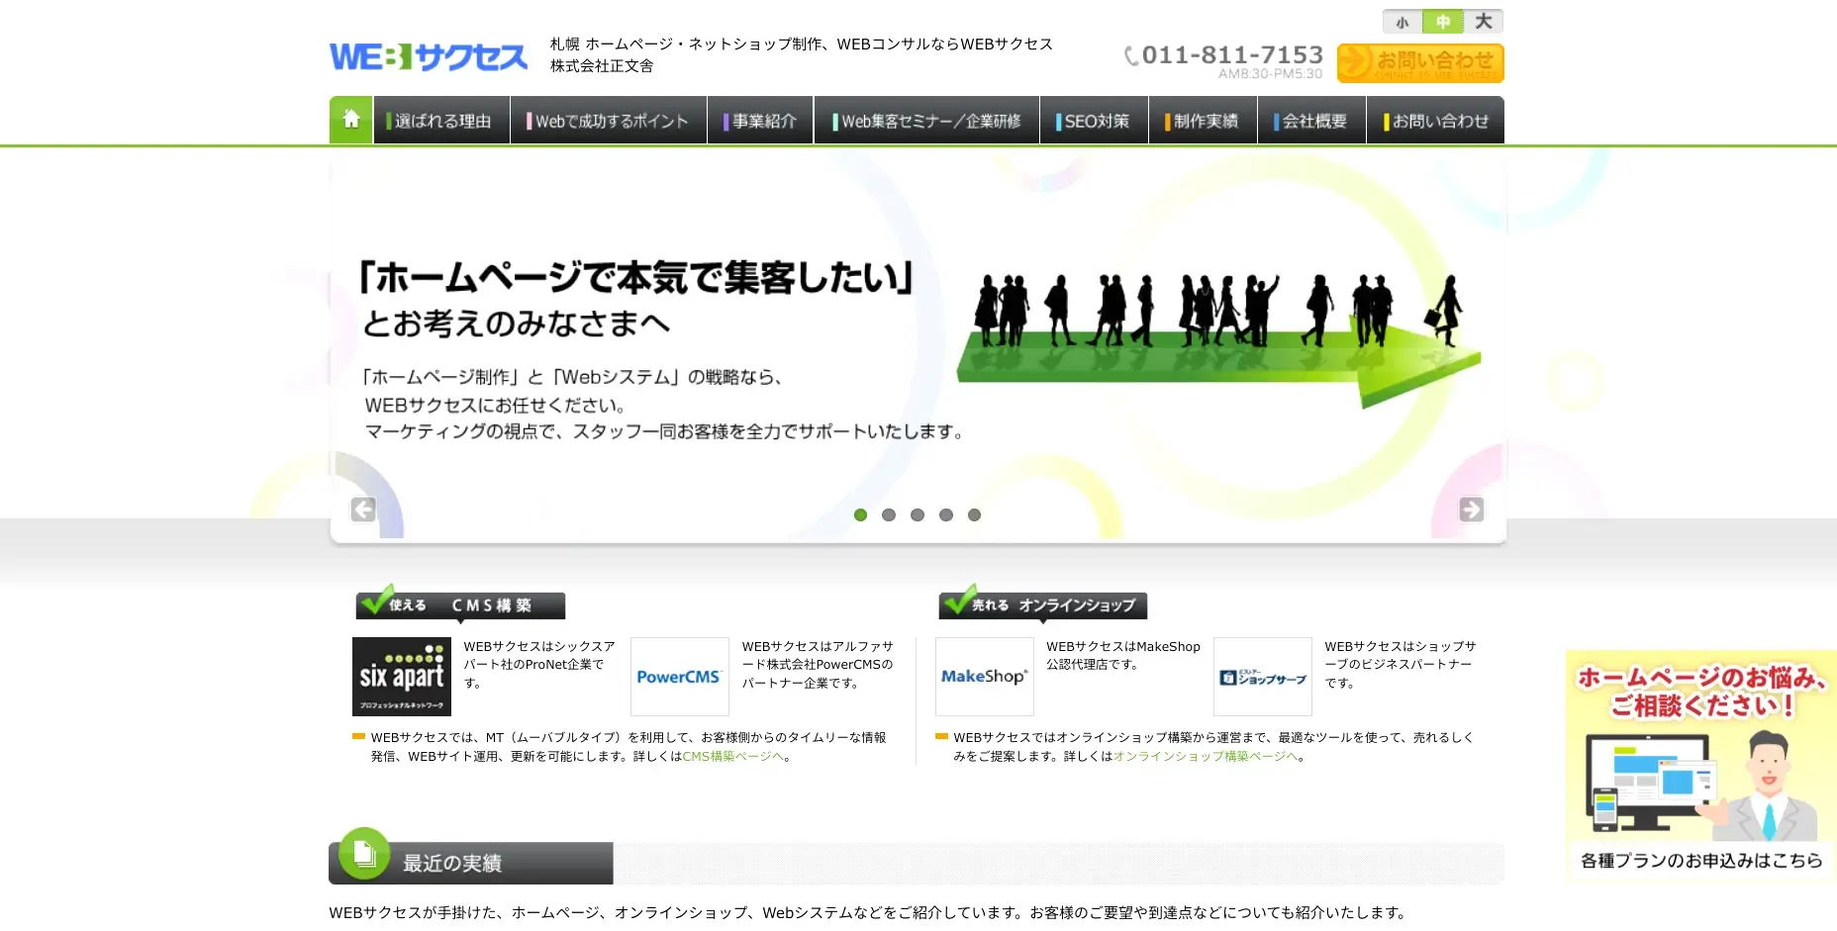Viewport: 1837px width, 931px height.
Task: Click the PowerCMS partner logo
Action: coord(679,676)
